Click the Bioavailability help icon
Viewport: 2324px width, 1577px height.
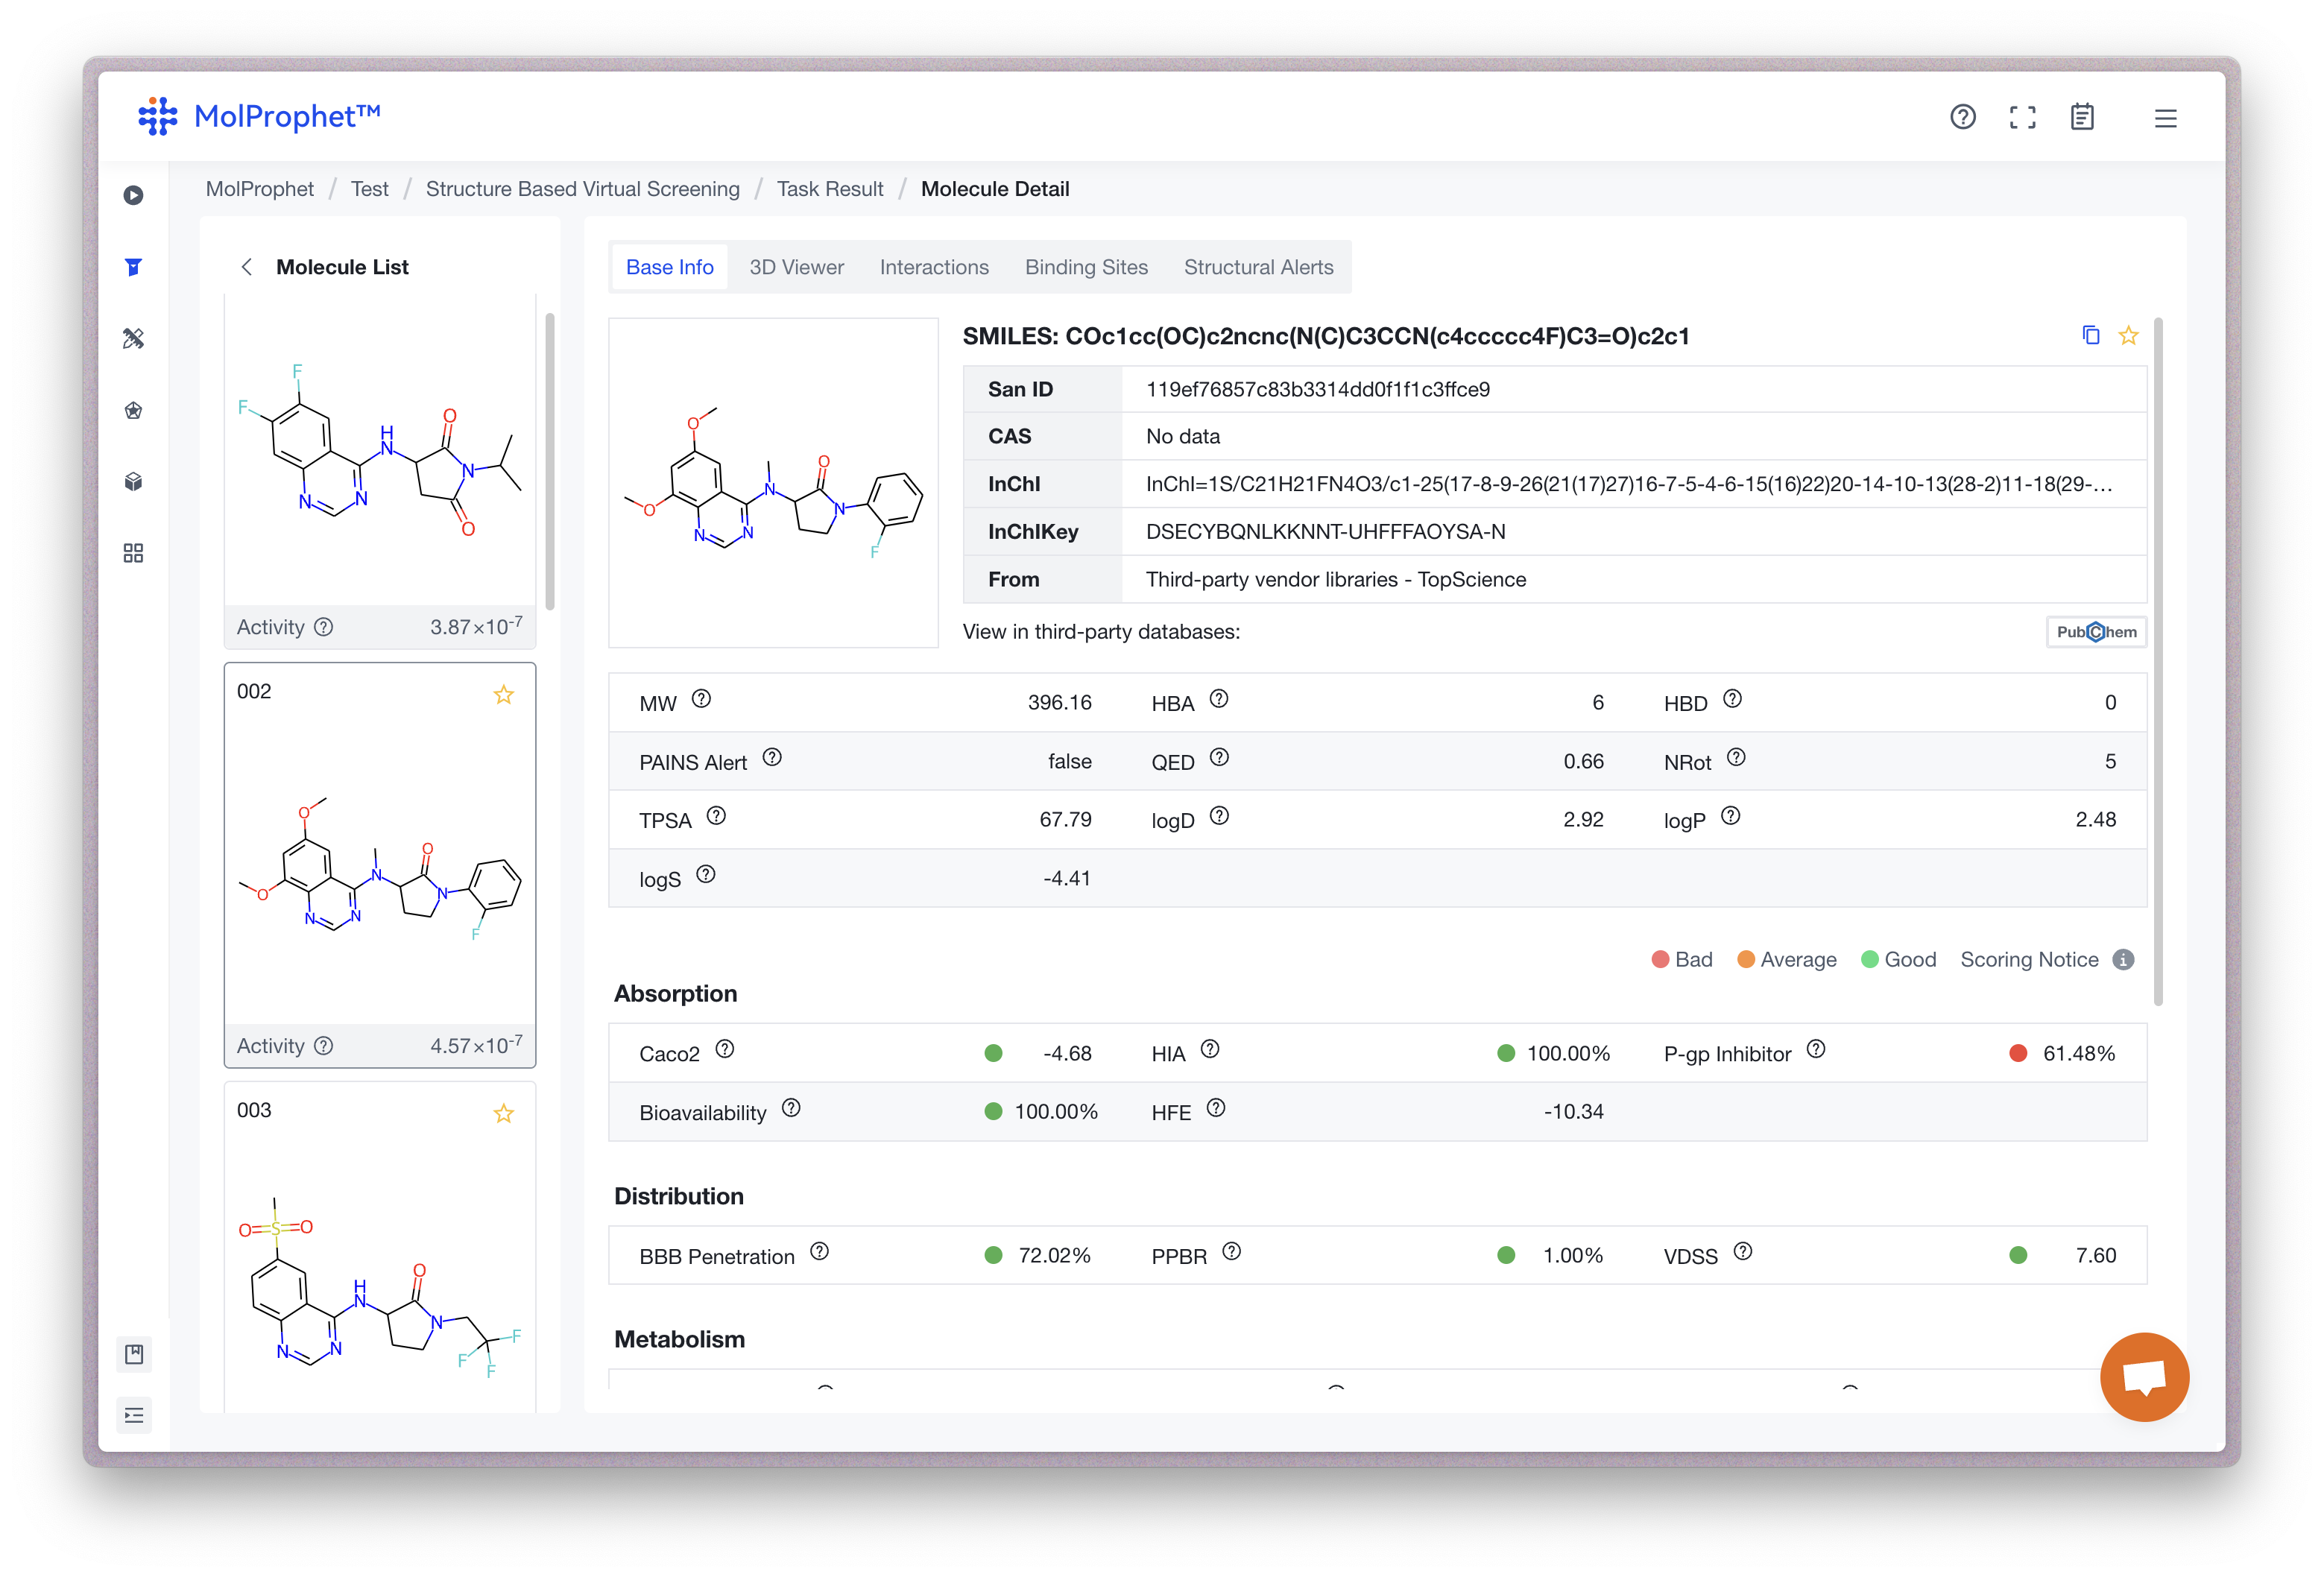pyautogui.click(x=791, y=1108)
